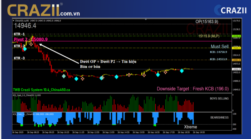Screen dimensions: 251x139
Task: Click the 14973.5 price axis value
Action: [x=236, y=64]
